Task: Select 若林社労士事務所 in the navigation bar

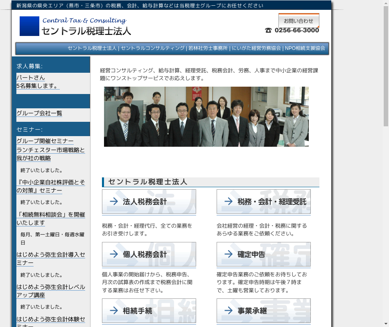Action: 208,48
